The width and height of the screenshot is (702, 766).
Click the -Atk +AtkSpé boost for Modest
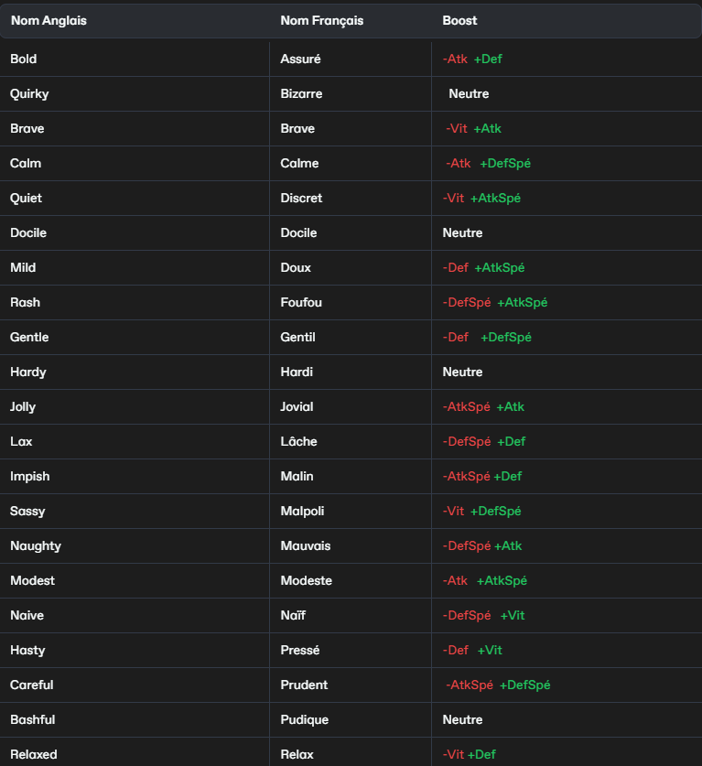pyautogui.click(x=484, y=580)
